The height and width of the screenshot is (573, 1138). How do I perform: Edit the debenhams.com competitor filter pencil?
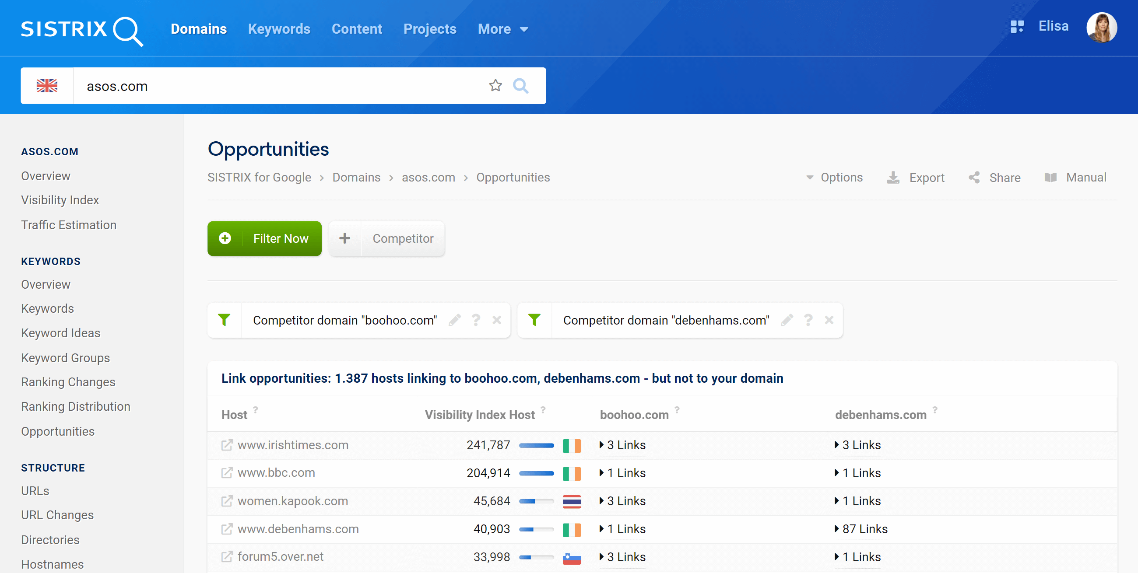tap(787, 320)
